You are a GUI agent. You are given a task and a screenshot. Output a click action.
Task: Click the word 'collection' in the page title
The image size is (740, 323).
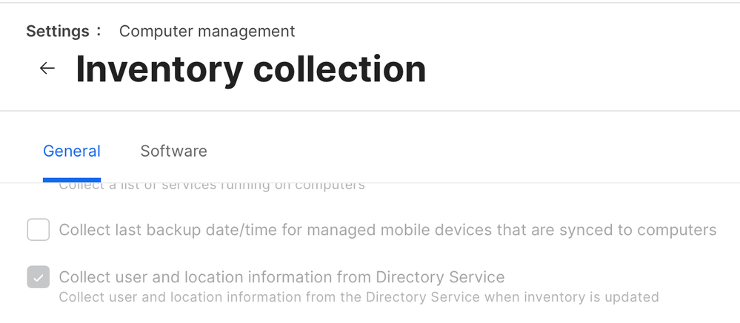tap(339, 69)
